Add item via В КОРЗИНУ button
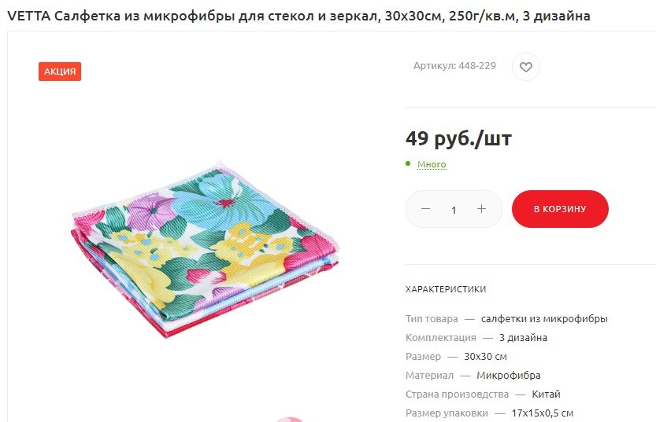Screen dimensions: 656x422 [560, 209]
